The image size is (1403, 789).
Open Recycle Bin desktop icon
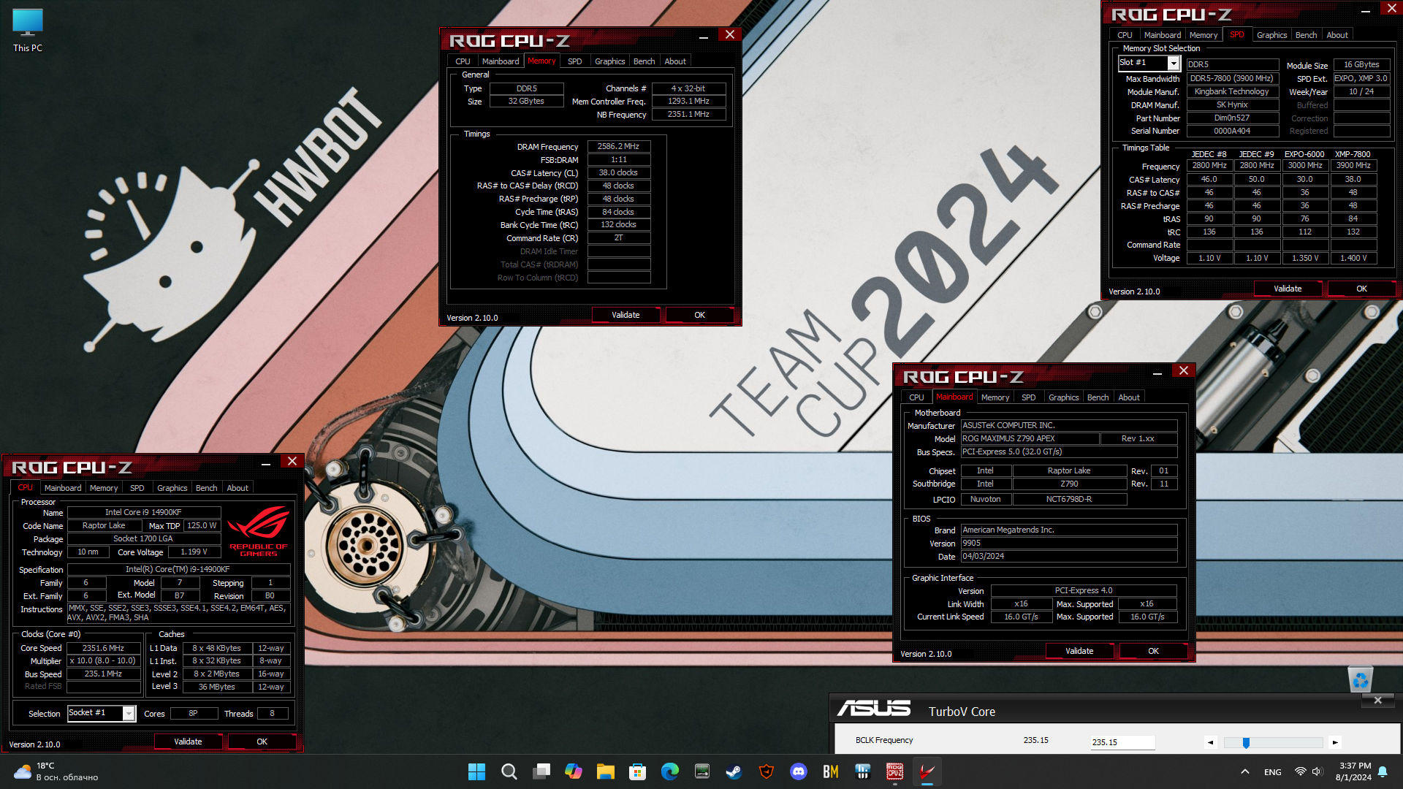tap(1360, 681)
